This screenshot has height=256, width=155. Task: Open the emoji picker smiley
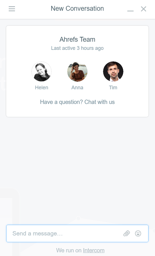tap(138, 233)
